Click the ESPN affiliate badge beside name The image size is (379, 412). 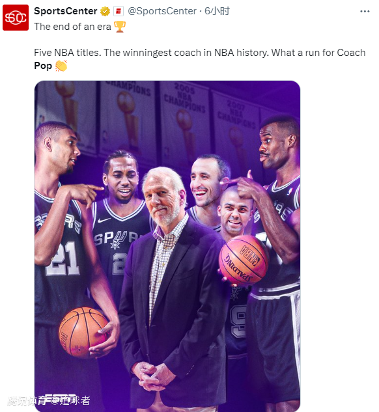click(x=119, y=11)
